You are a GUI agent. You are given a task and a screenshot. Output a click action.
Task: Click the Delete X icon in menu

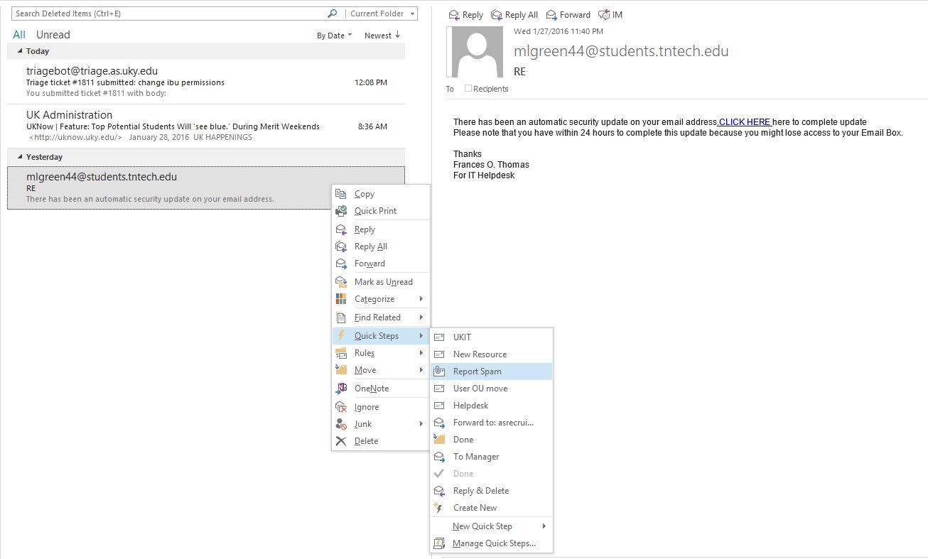click(x=341, y=441)
